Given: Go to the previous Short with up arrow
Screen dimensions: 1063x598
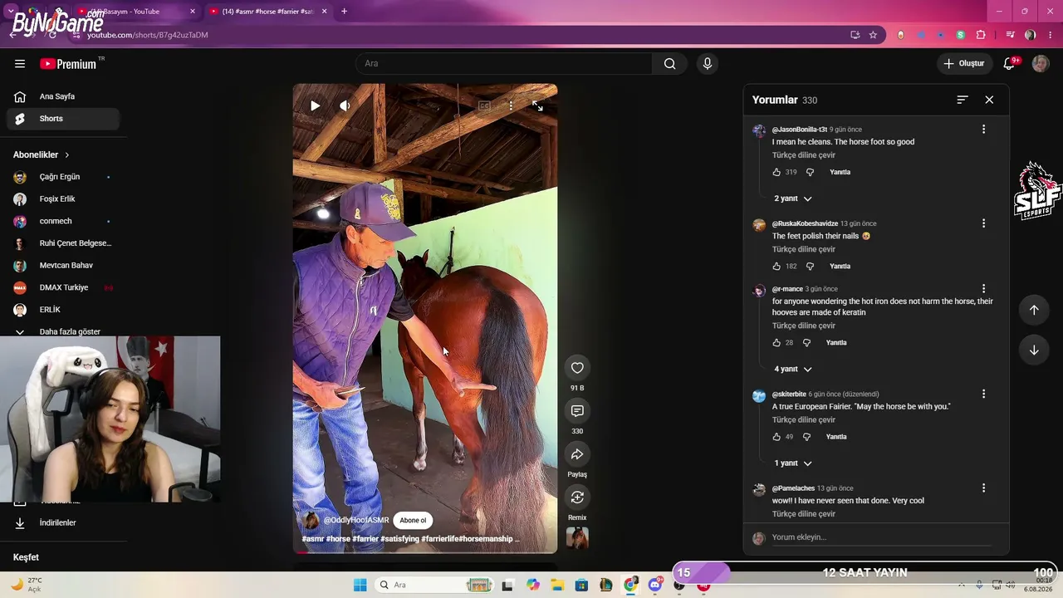Looking at the screenshot, I should [1034, 310].
